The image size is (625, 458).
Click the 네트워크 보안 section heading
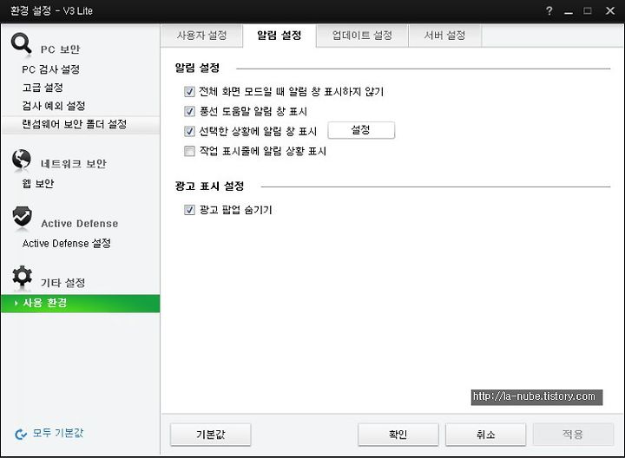[73, 164]
